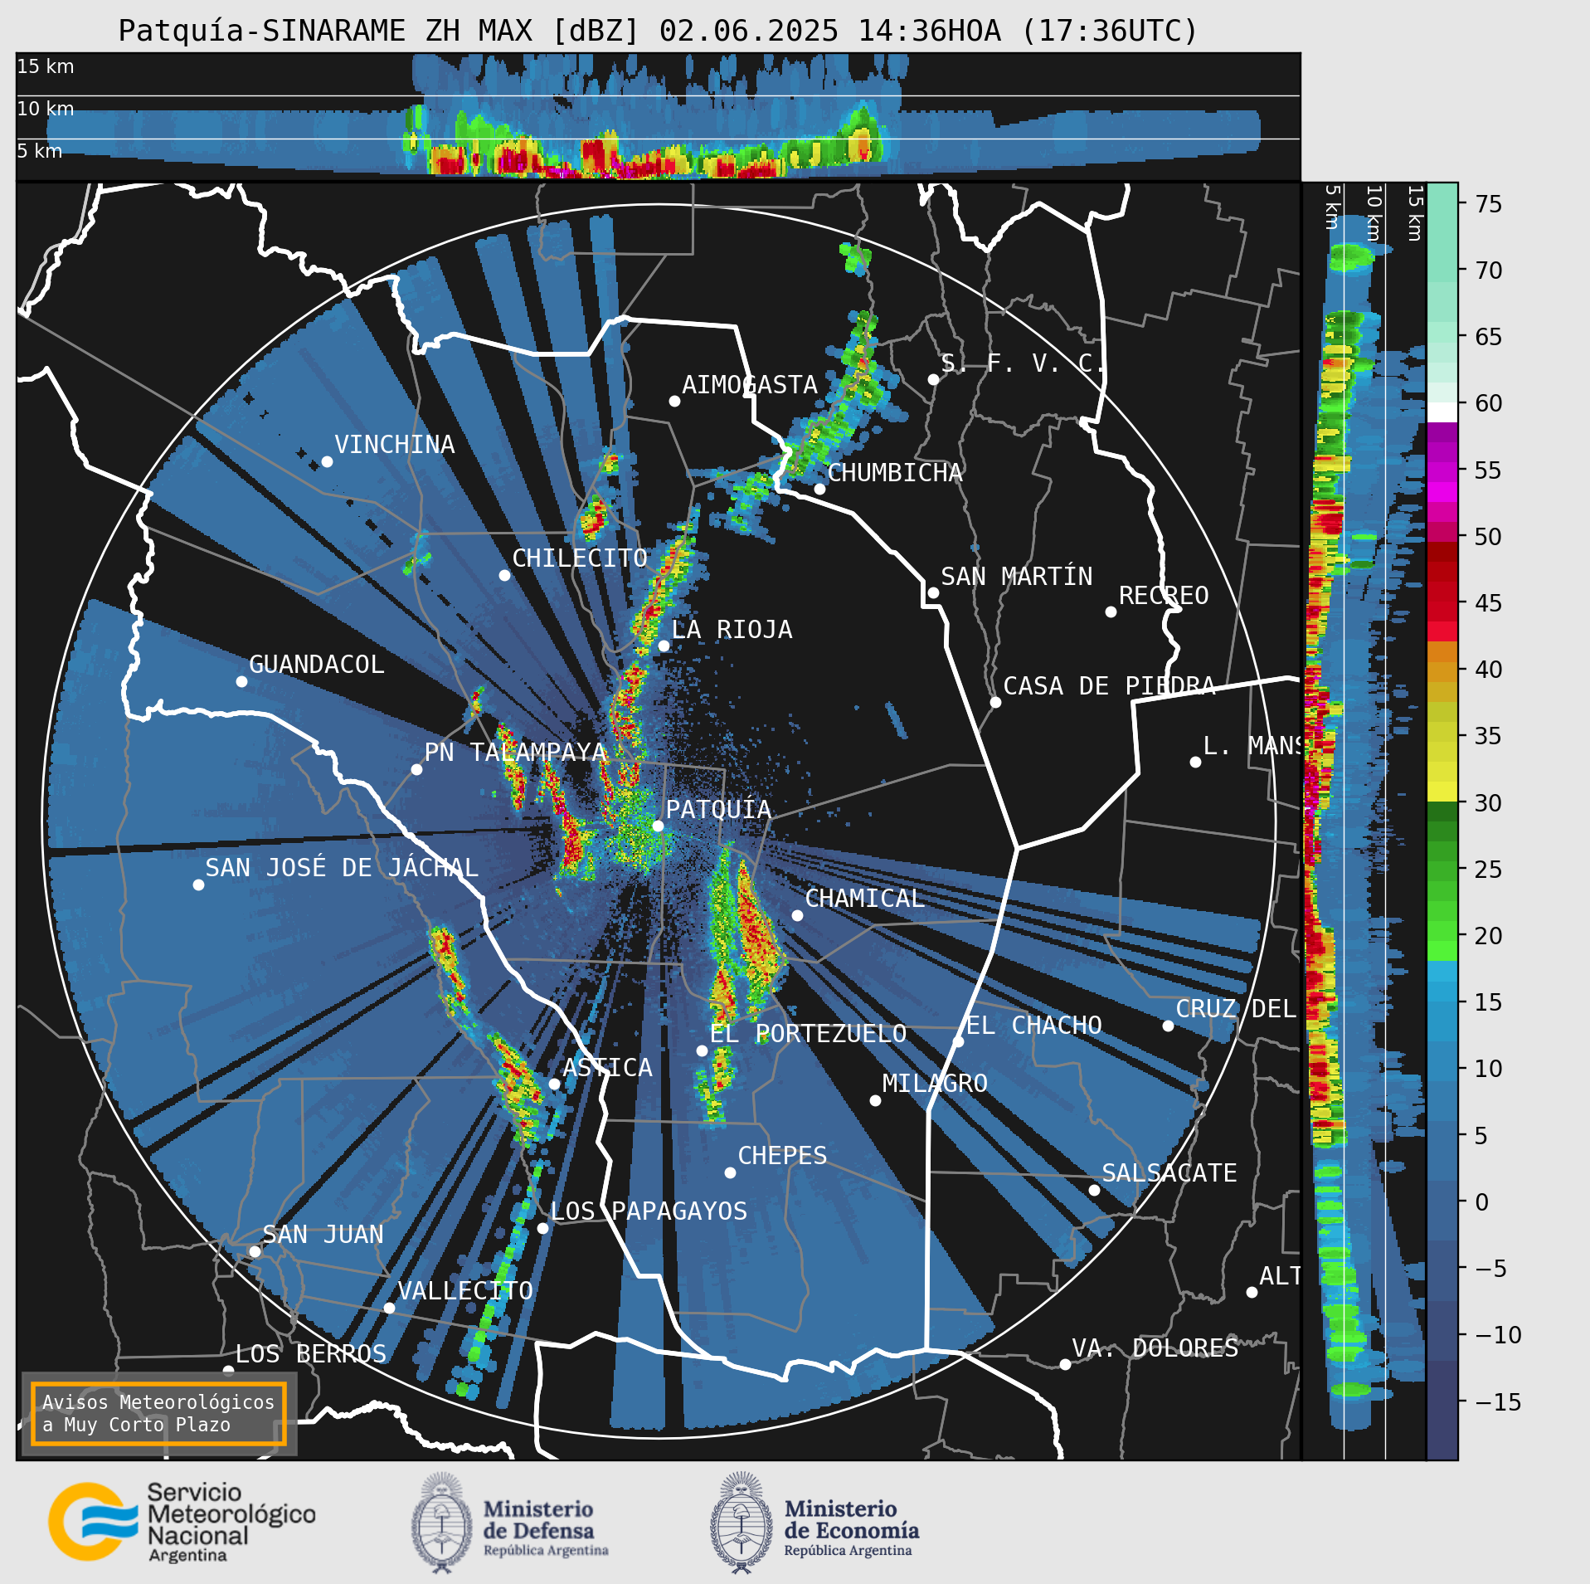
Task: Click the 5 km label in top cross-section
Action: 40,151
